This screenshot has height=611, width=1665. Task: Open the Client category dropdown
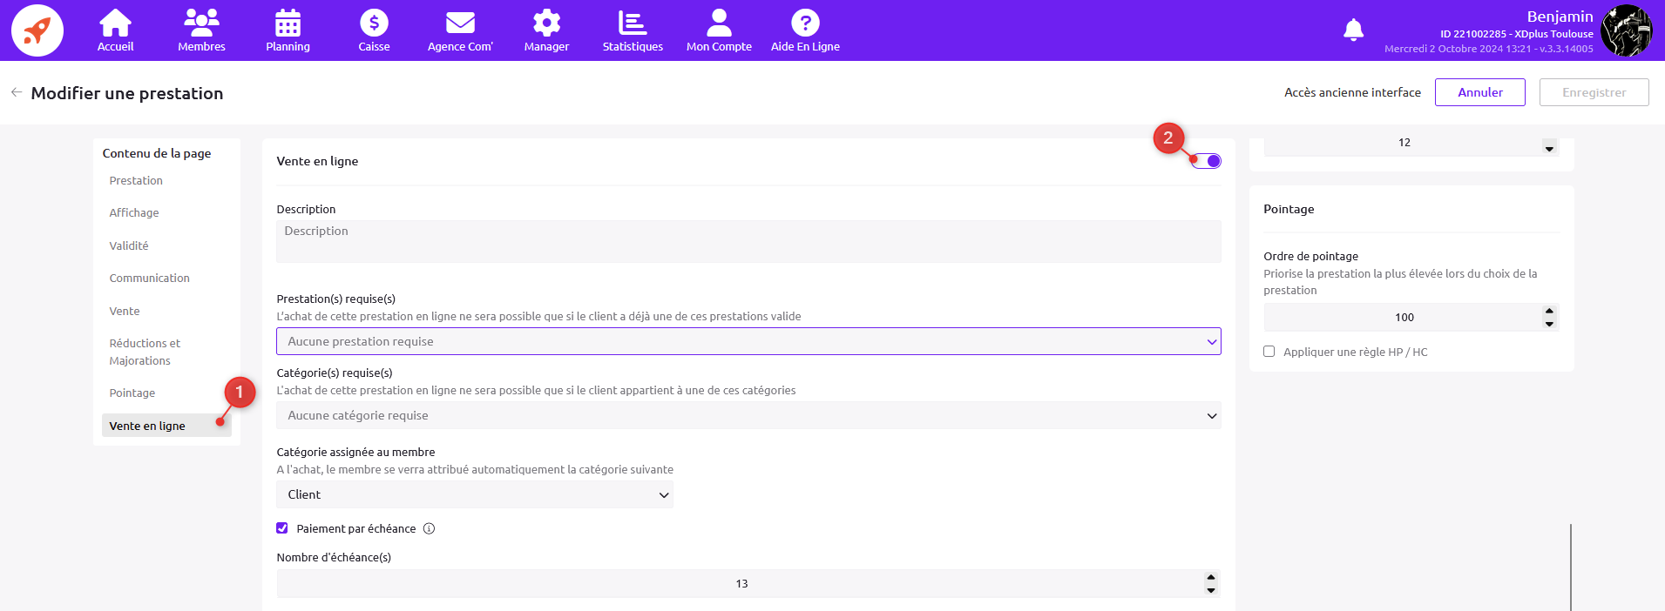pos(474,494)
